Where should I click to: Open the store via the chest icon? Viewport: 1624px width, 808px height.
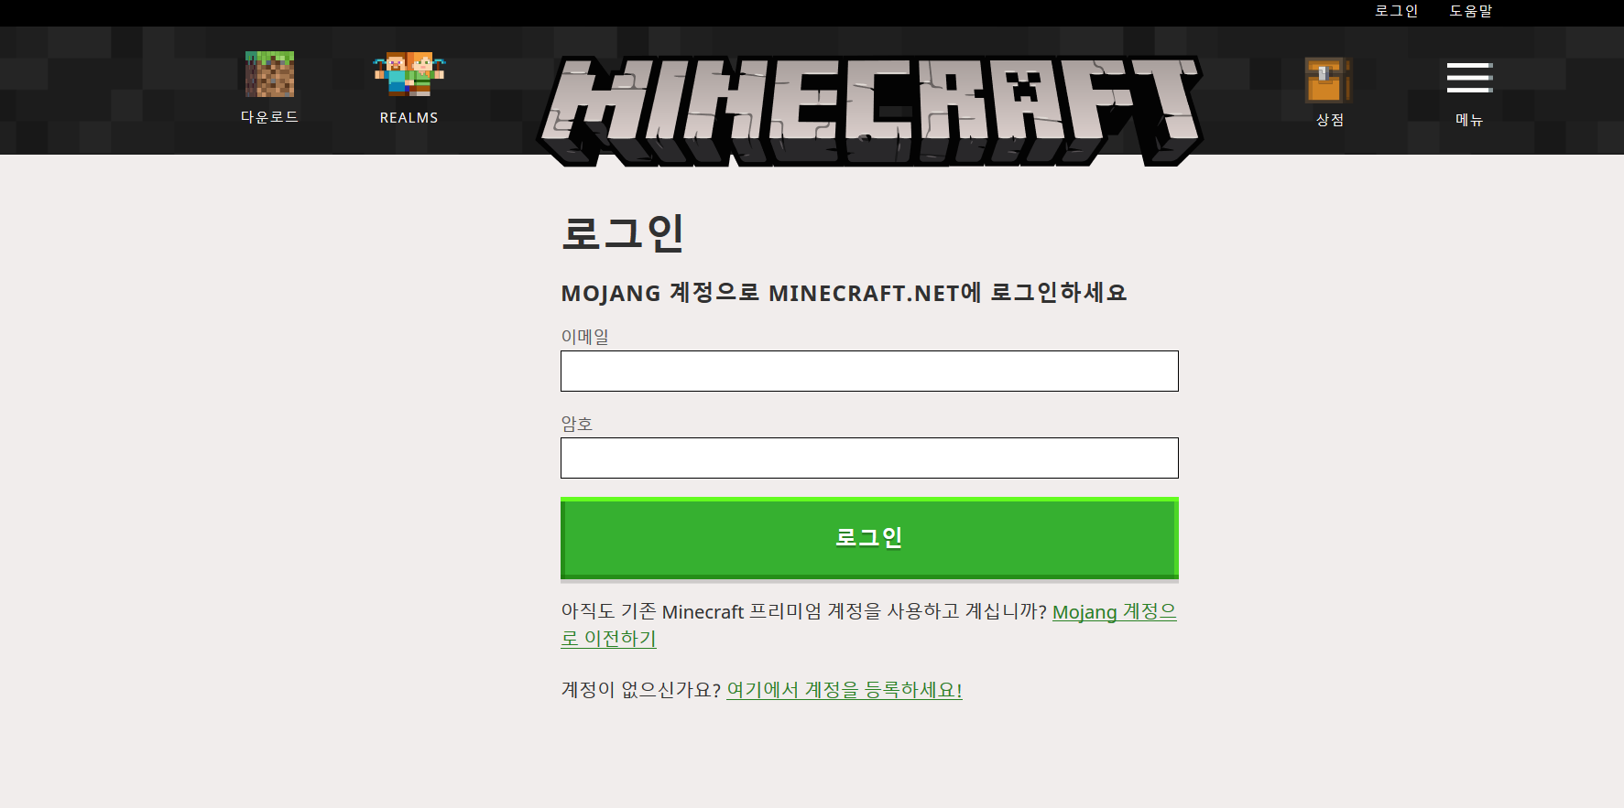pyautogui.click(x=1328, y=80)
